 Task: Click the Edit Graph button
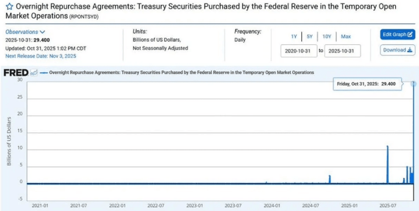[x=397, y=34]
